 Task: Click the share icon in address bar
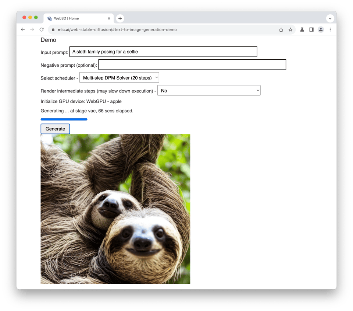coord(281,29)
